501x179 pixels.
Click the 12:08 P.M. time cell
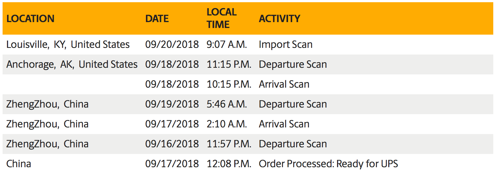coord(229,164)
